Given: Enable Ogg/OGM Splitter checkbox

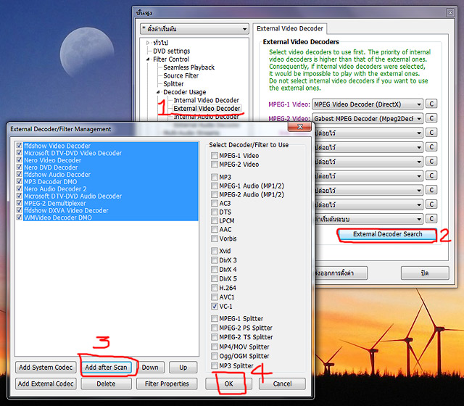Looking at the screenshot, I should (x=215, y=356).
